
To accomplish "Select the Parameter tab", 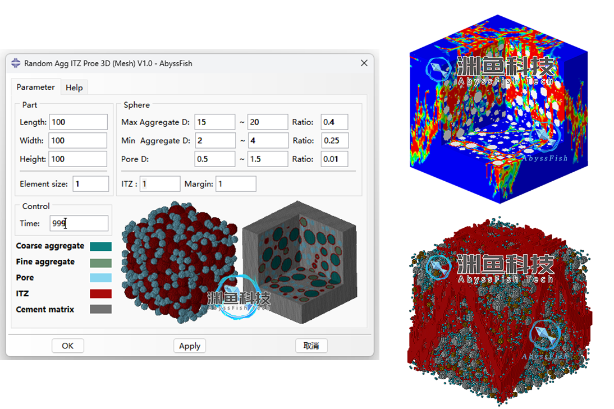I will tap(35, 88).
